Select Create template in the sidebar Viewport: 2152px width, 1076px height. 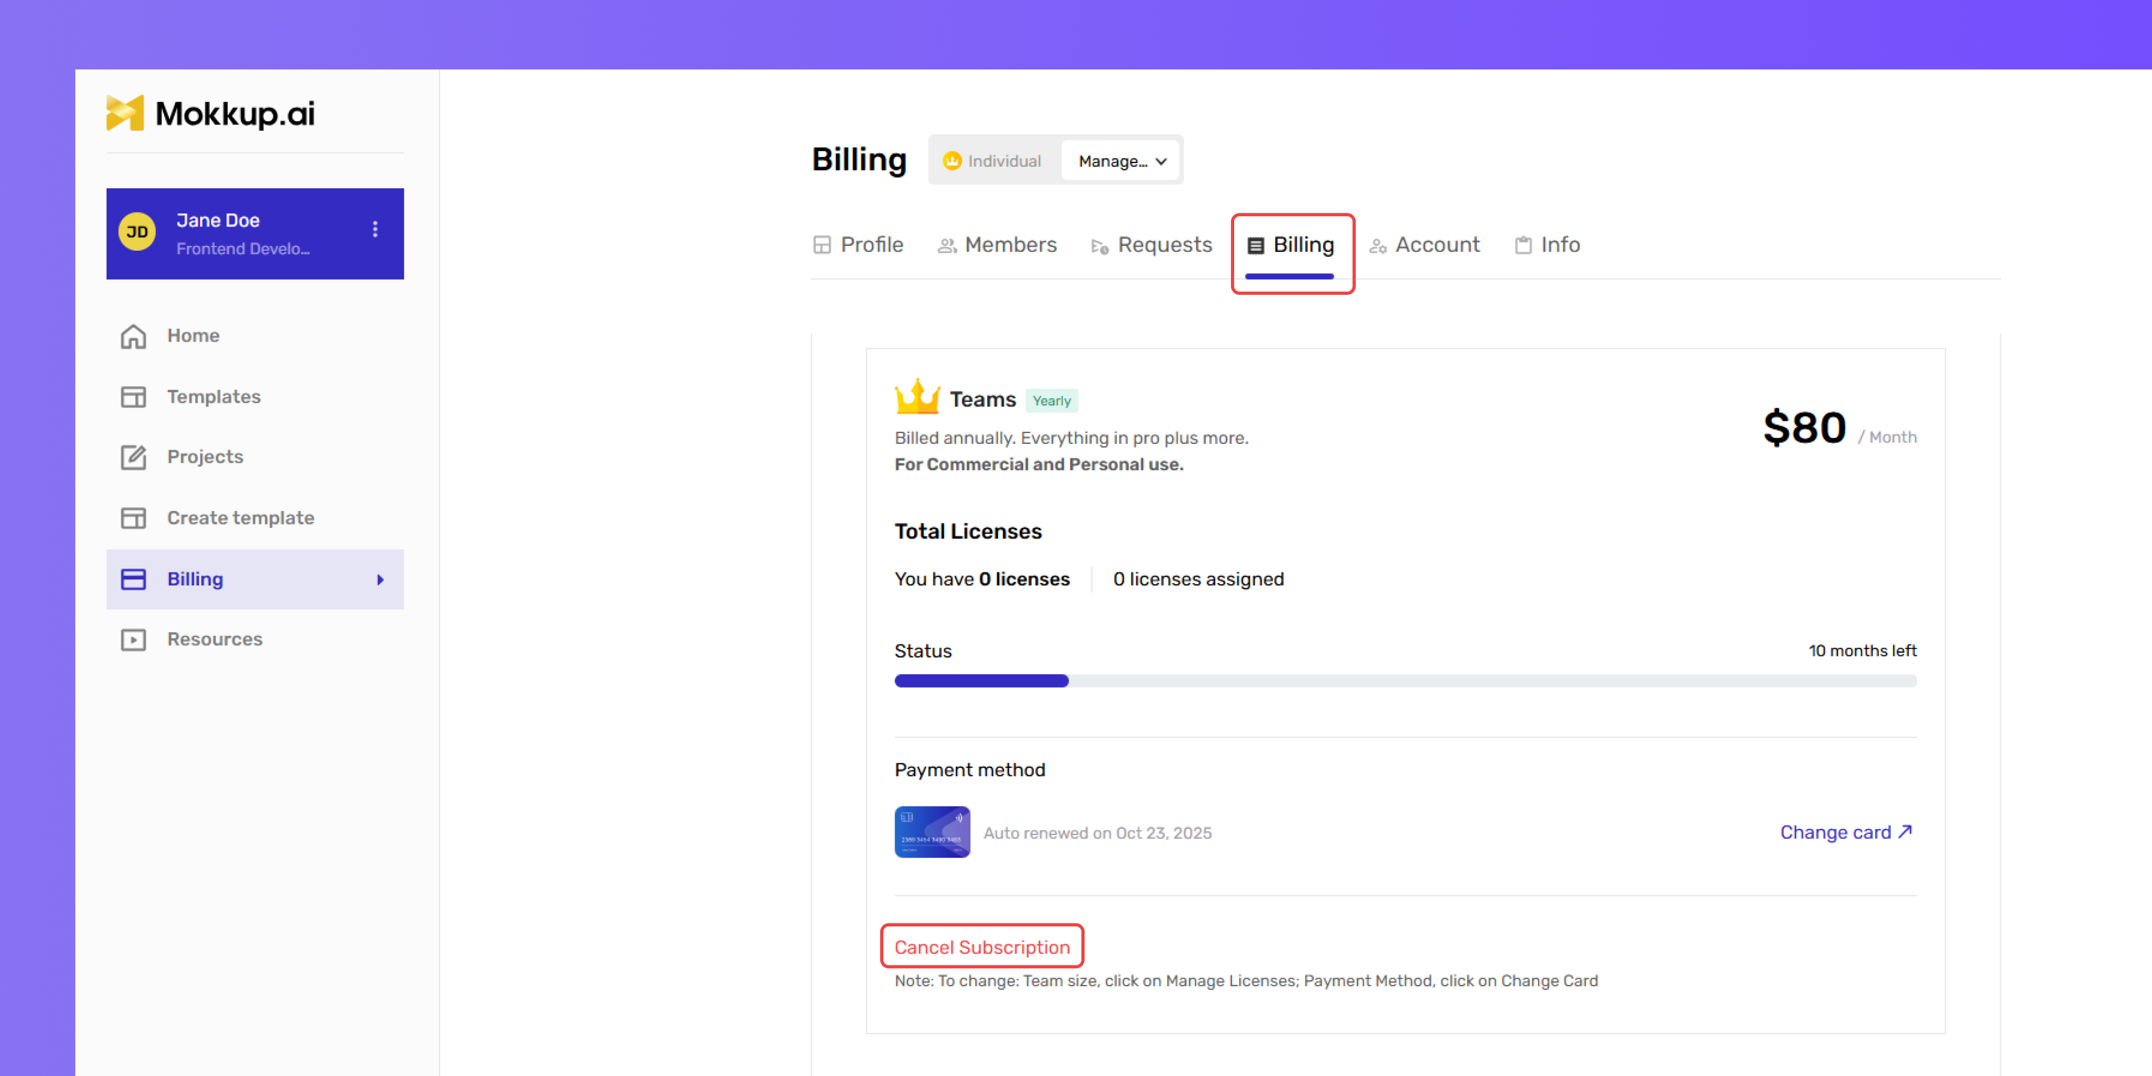255,518
